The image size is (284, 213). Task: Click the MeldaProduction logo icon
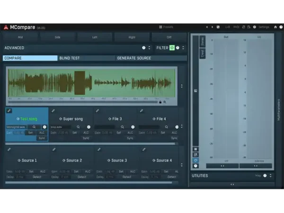tap(6, 27)
